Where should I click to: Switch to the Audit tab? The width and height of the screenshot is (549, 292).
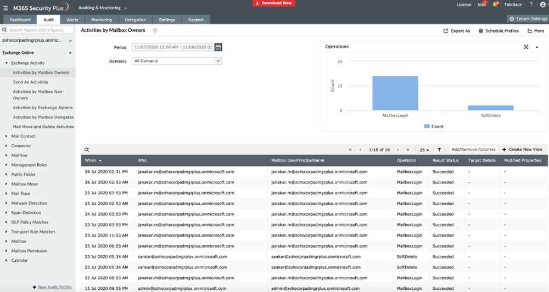(49, 20)
